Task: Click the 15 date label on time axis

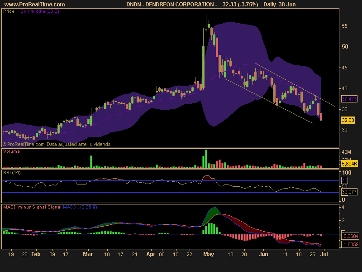Action: coord(176,254)
